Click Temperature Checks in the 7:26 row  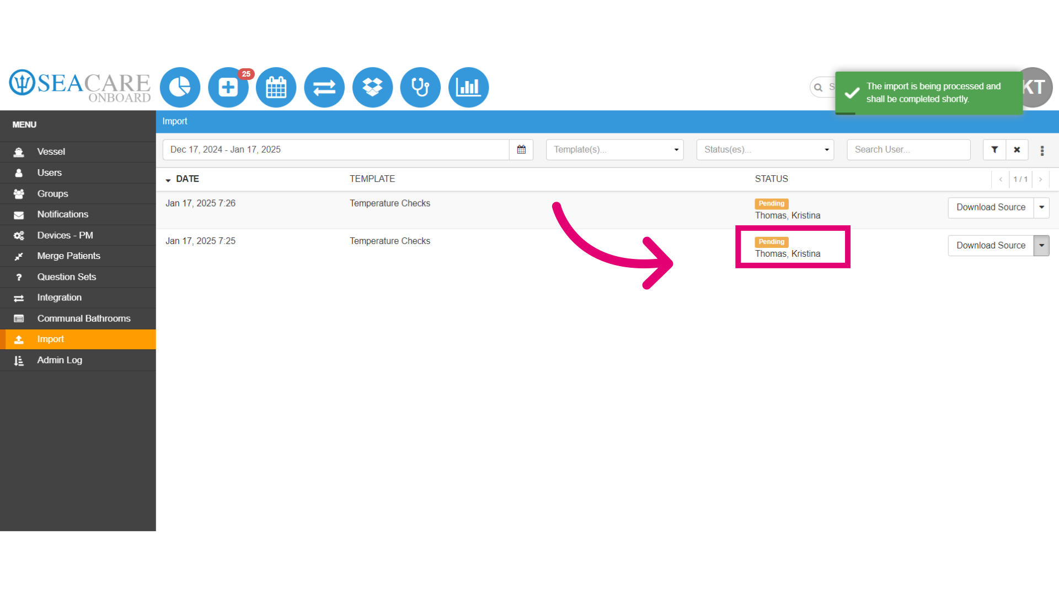point(390,203)
